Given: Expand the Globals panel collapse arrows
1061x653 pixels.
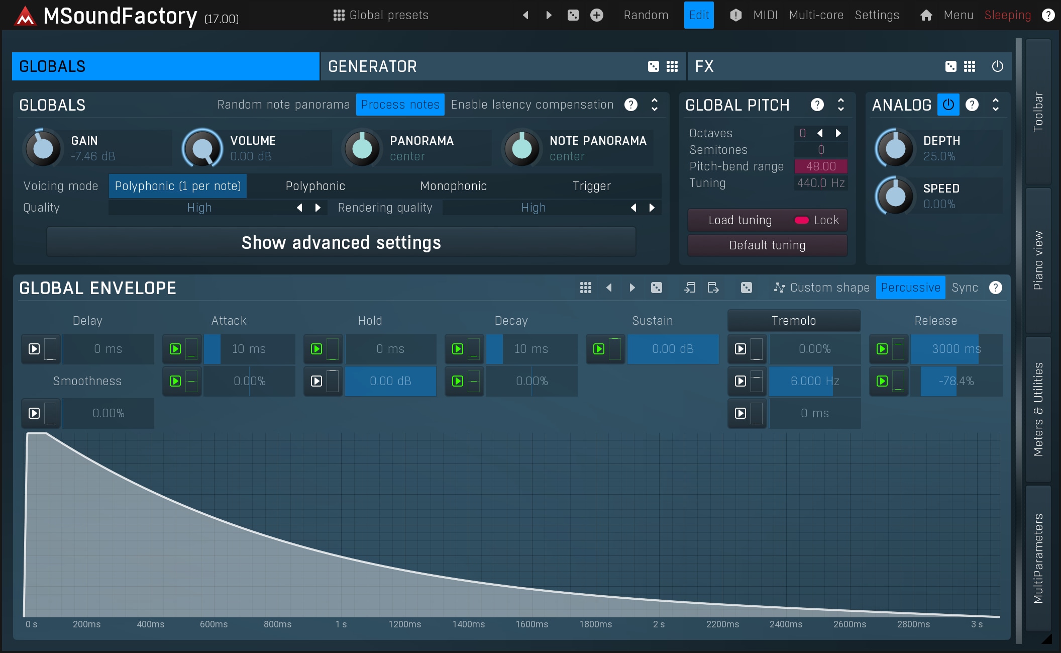Looking at the screenshot, I should pyautogui.click(x=654, y=105).
